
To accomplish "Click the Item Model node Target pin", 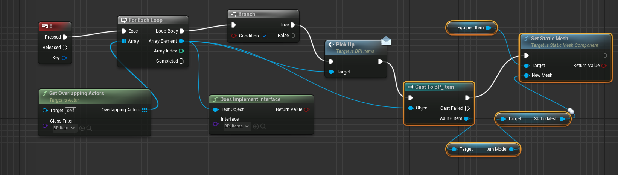I will click(454, 149).
